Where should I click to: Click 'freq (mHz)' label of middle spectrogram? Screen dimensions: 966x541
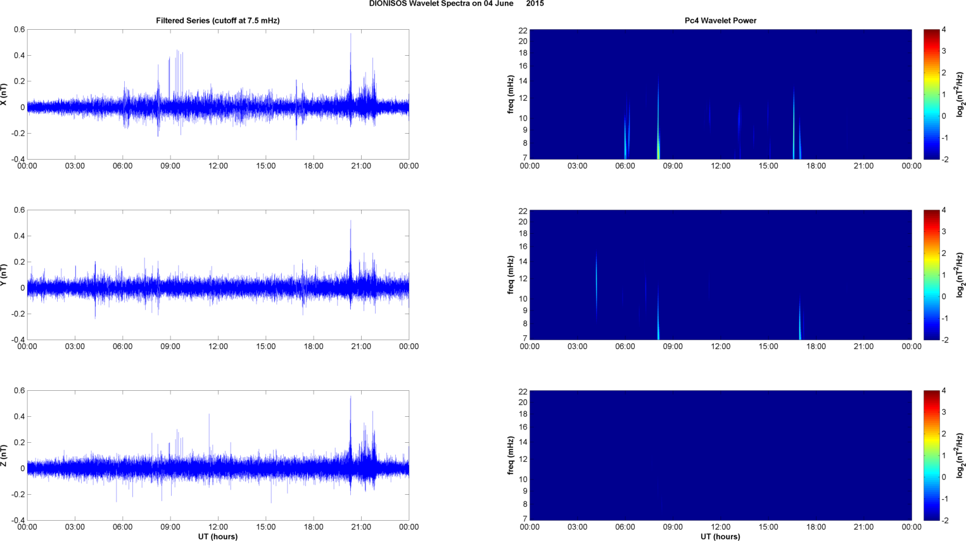tap(511, 275)
